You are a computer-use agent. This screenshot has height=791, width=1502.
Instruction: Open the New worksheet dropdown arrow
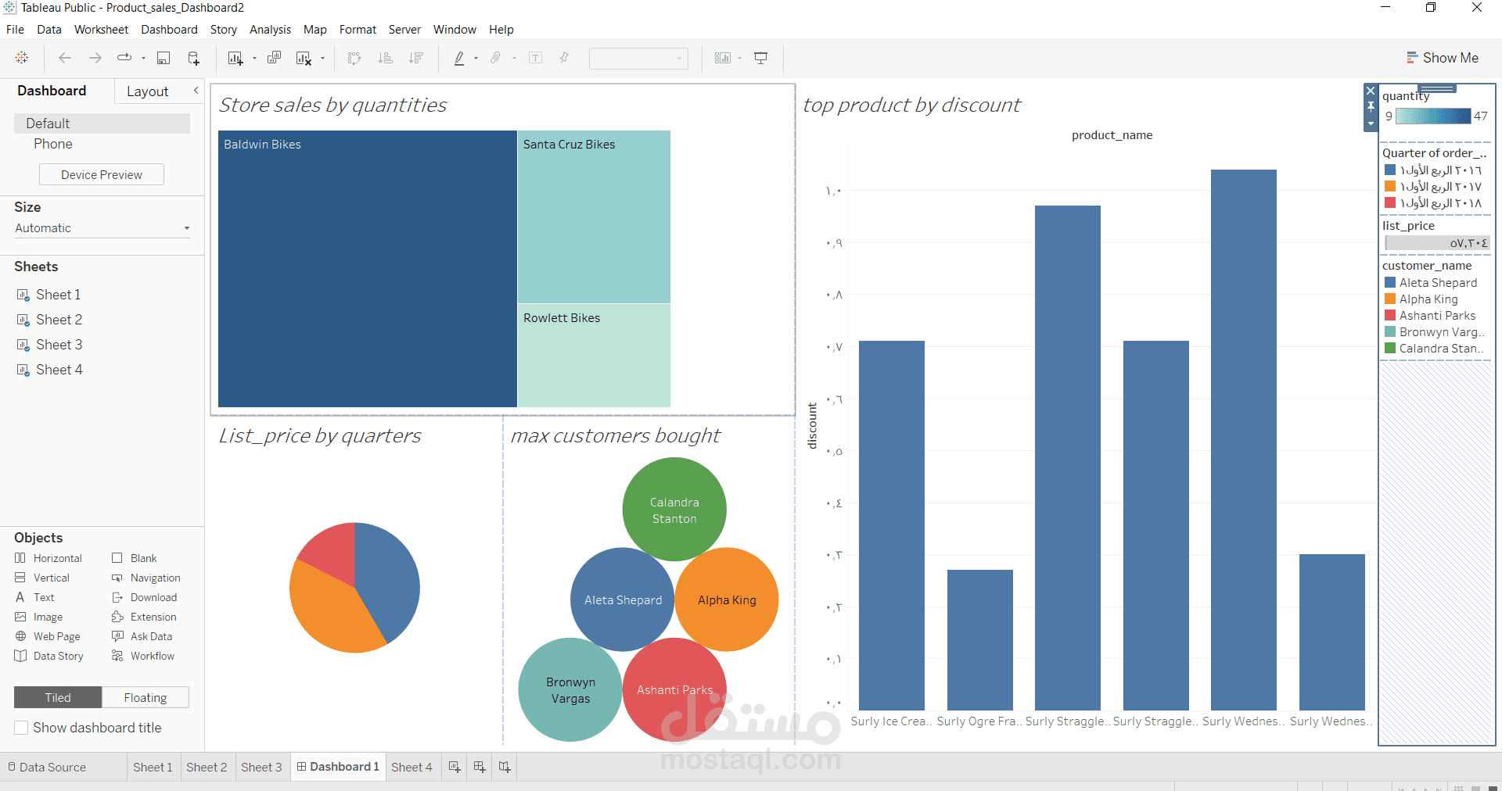254,58
